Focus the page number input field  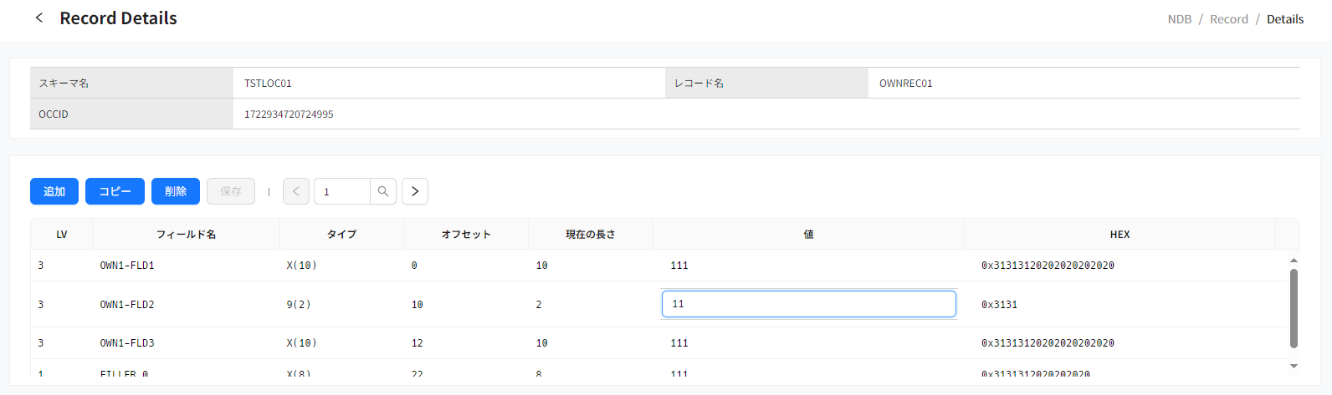(x=341, y=191)
